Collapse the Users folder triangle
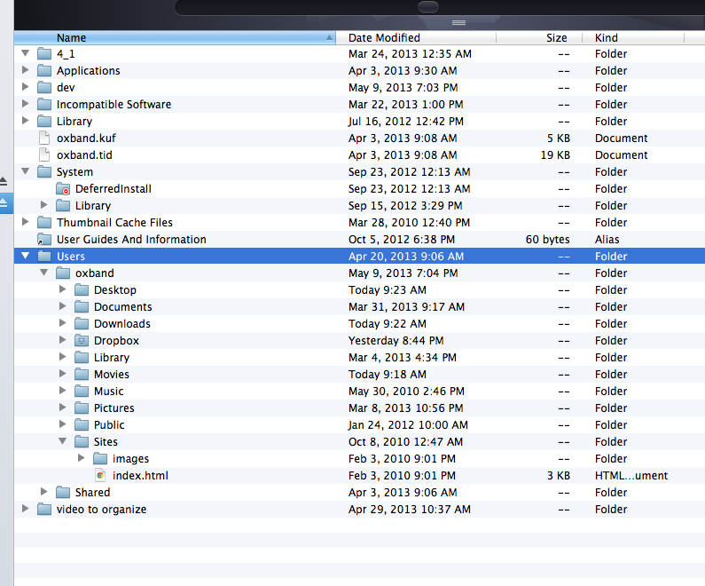Screen dimensions: 705x586 (x=26, y=256)
